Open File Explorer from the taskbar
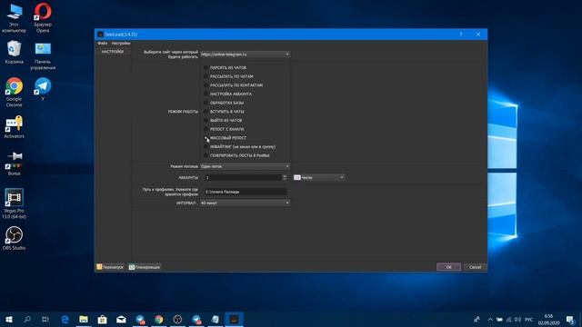Image resolution: width=582 pixels, height=327 pixels. pos(84,319)
